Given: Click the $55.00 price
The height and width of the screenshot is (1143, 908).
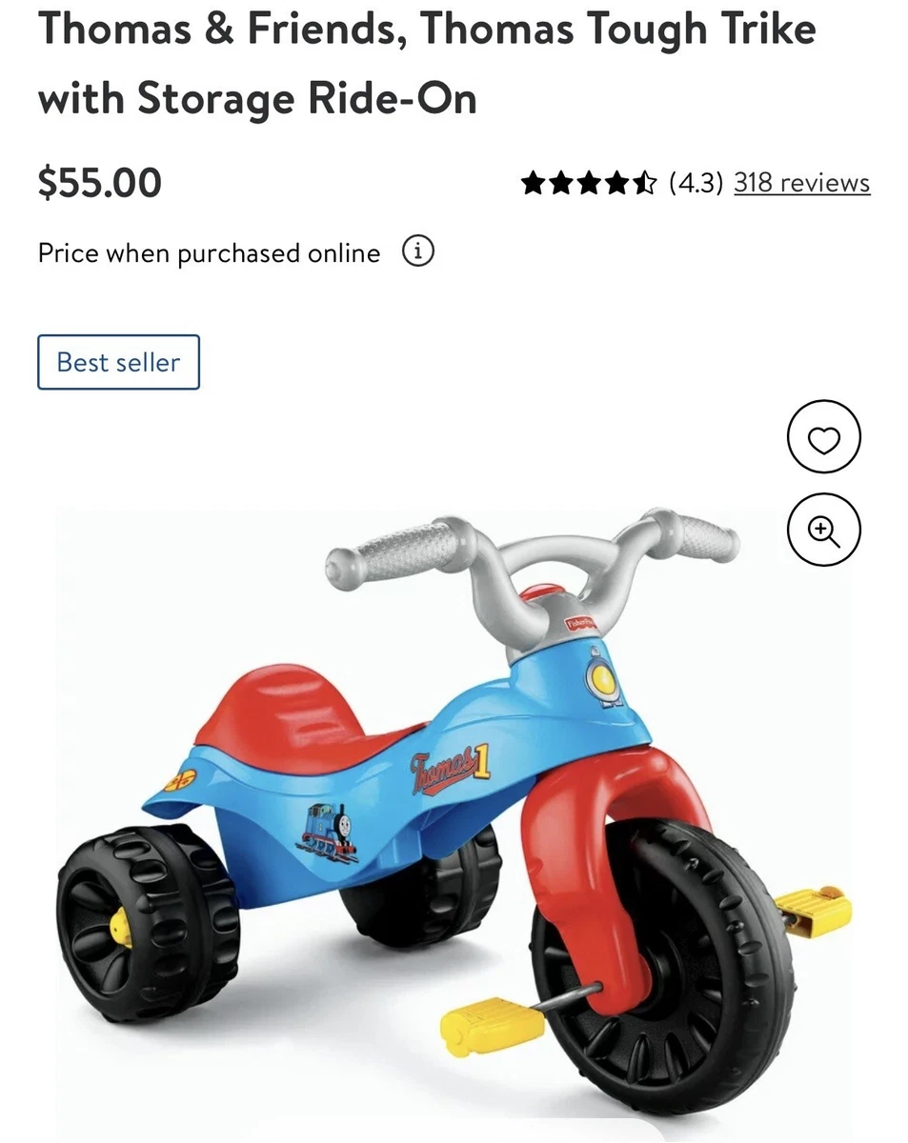Looking at the screenshot, I should (100, 182).
